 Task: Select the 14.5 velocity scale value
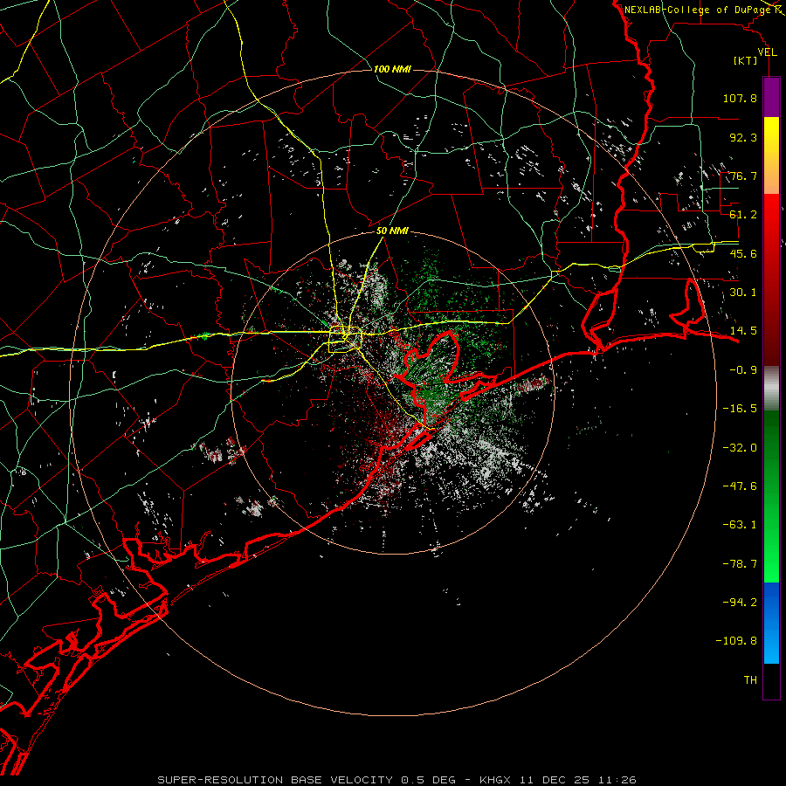pyautogui.click(x=743, y=331)
